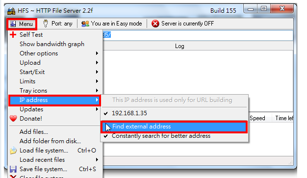Switch mode via You are in Easy mode
The width and height of the screenshot is (307, 178).
click(x=112, y=24)
